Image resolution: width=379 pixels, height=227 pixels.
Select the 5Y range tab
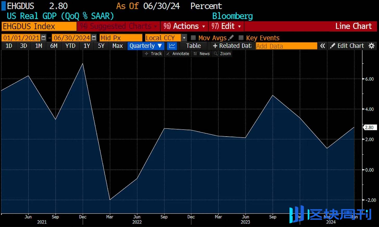pyautogui.click(x=101, y=46)
